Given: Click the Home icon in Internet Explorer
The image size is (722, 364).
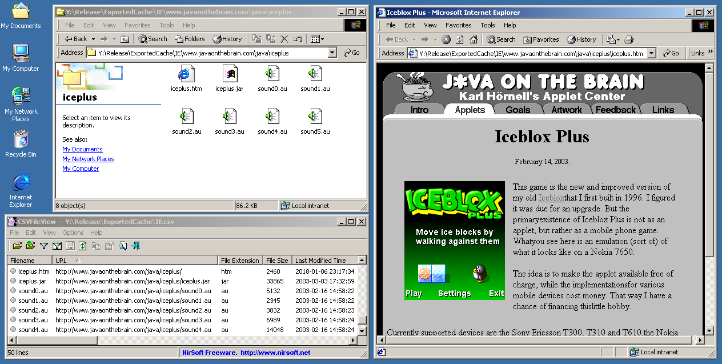Looking at the screenshot, I should 473,39.
